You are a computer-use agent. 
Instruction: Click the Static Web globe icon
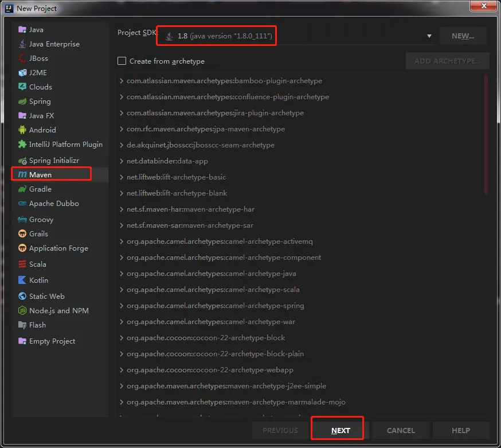pos(22,296)
